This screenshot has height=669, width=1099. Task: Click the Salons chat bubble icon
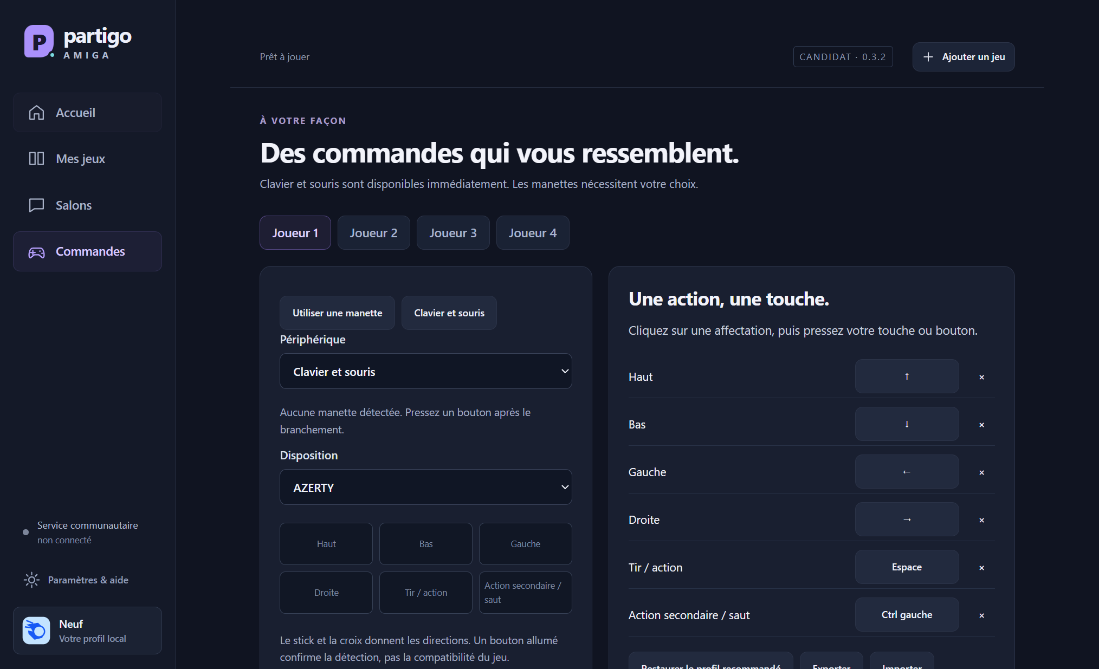tap(36, 205)
